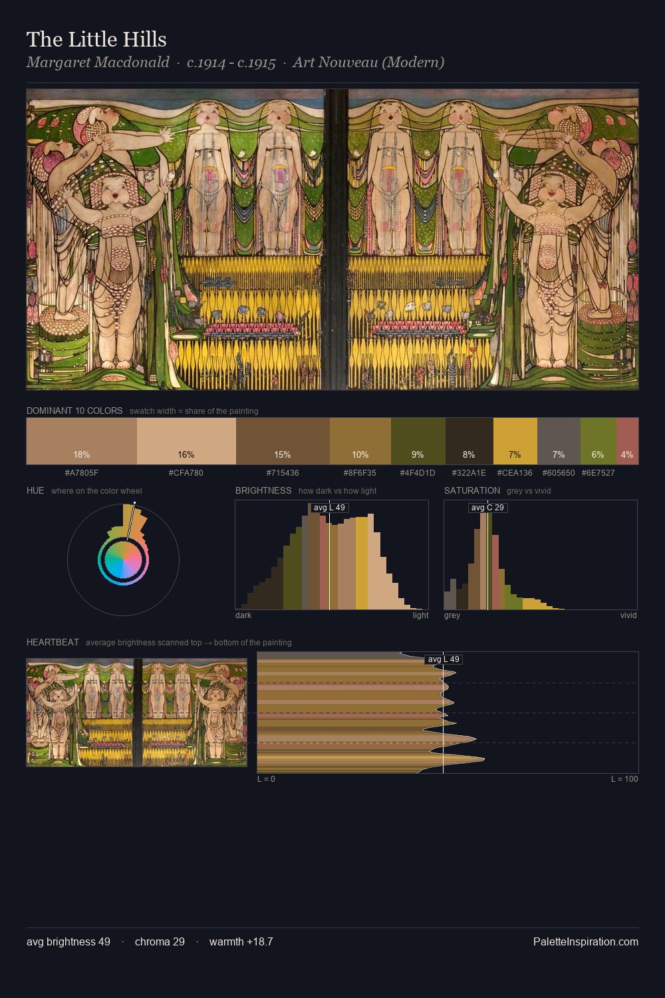
Task: Click the footer text chroma 29
Action: 160,941
